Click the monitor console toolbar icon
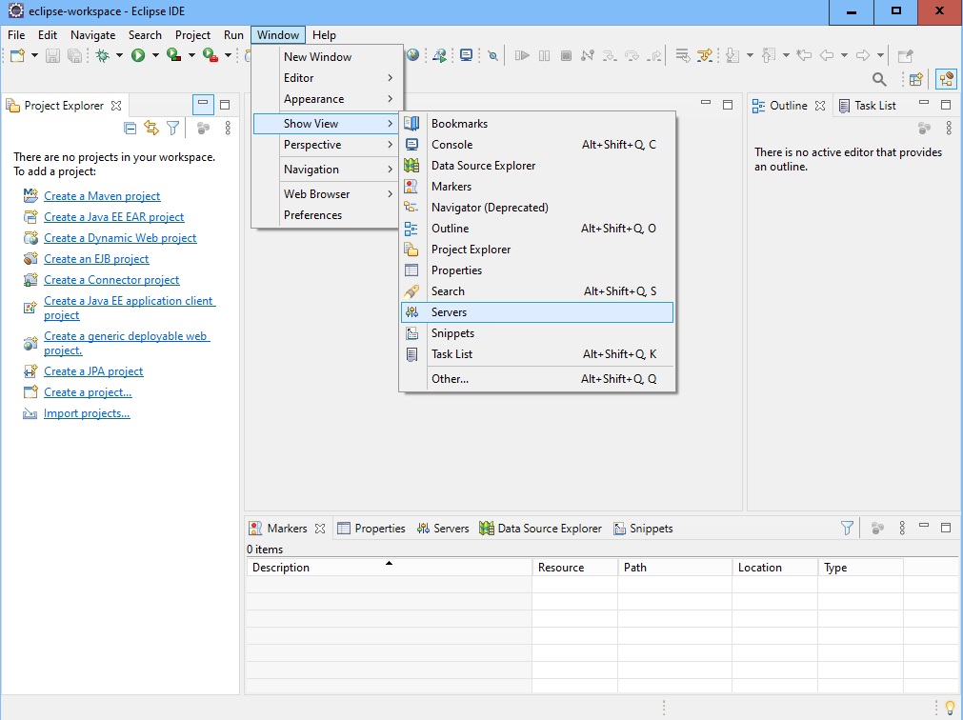 tap(466, 56)
